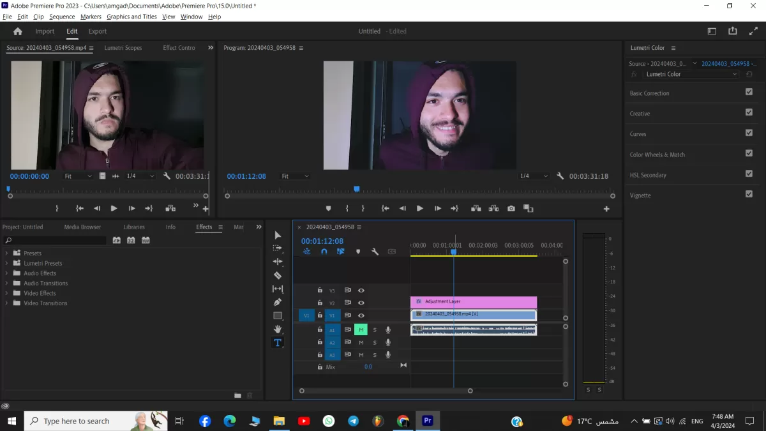766x431 pixels.
Task: Click the Mix track volume value 0.0
Action: pos(368,367)
